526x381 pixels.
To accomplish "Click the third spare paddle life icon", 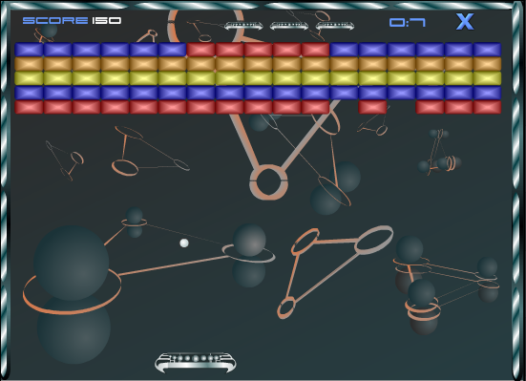I will (x=335, y=26).
